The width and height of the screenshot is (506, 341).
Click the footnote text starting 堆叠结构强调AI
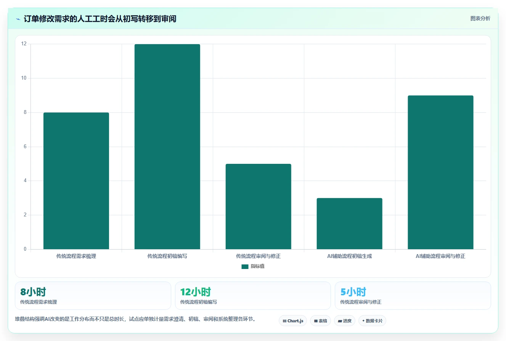coord(135,319)
